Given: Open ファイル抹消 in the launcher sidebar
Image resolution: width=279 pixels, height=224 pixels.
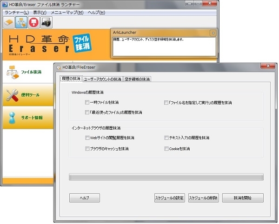Looking at the screenshot, I should click(28, 72).
